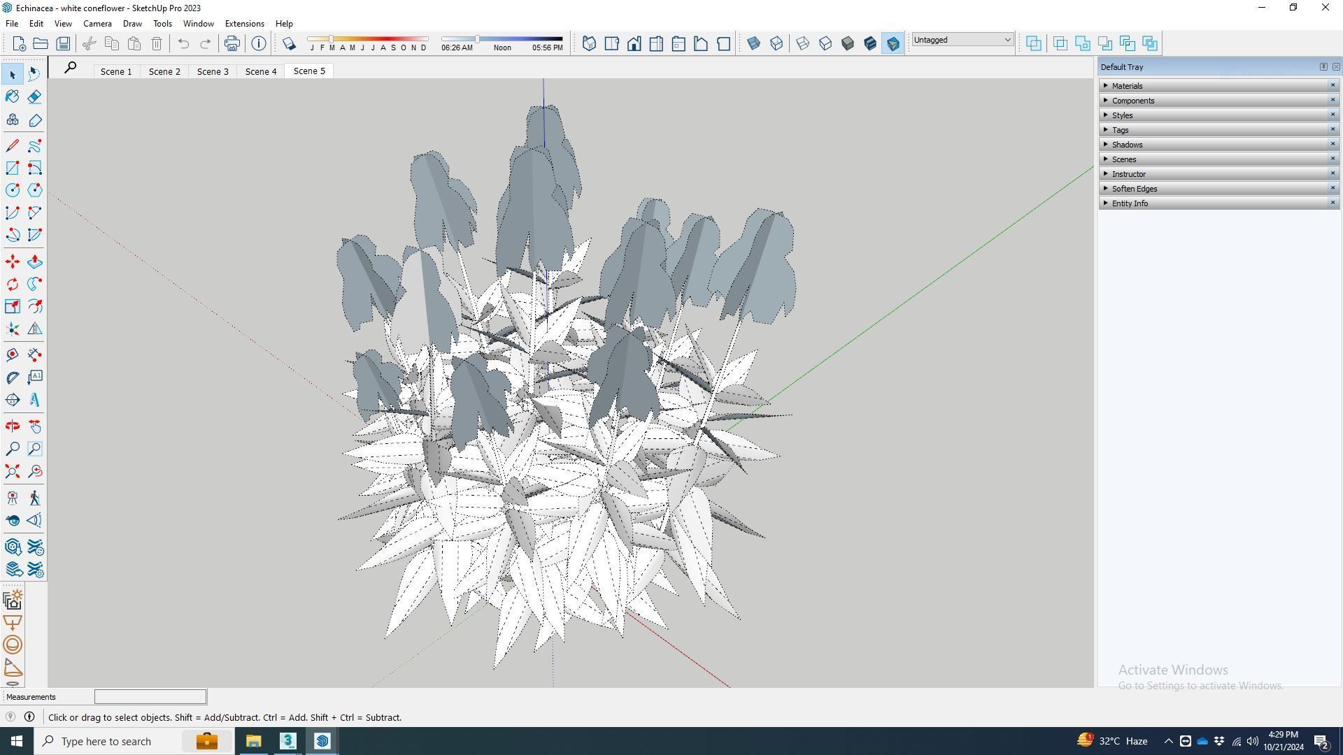Activate the Orbit tool

pyautogui.click(x=13, y=426)
